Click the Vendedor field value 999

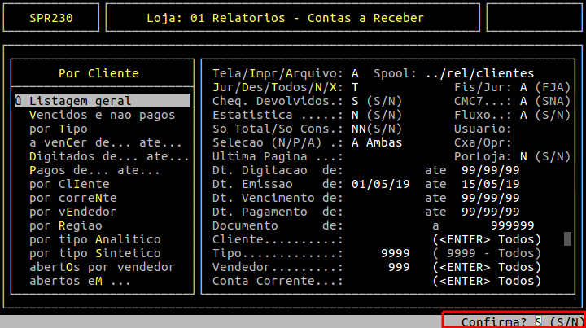click(x=399, y=267)
